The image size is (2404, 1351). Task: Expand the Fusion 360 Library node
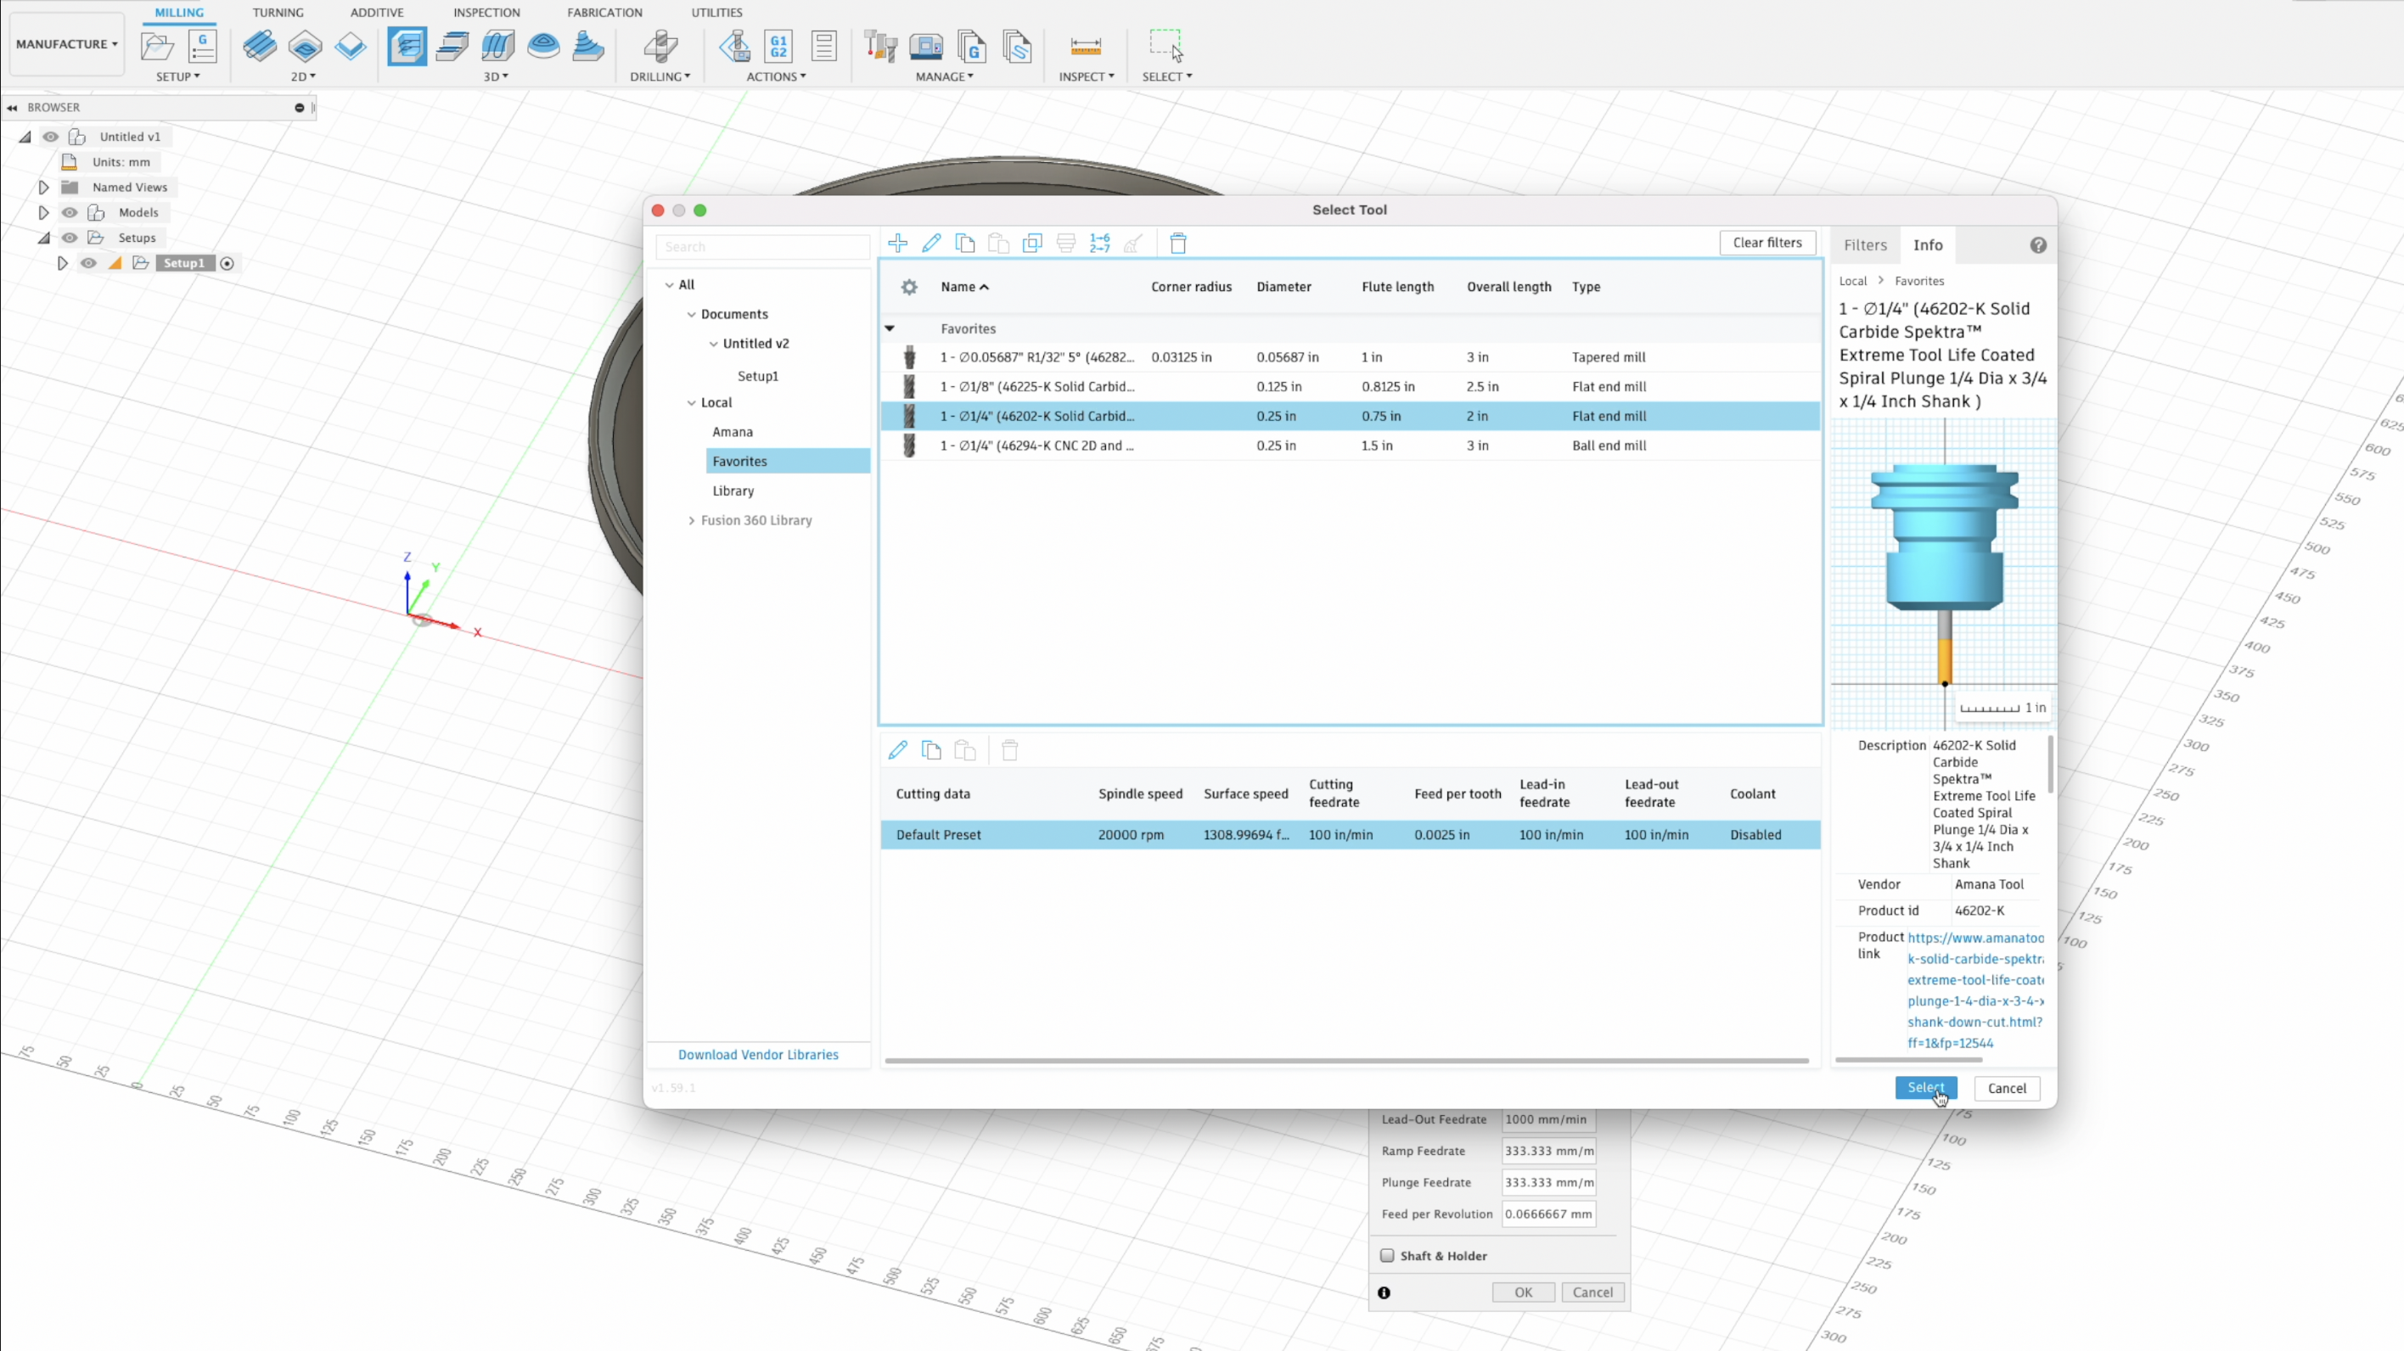(692, 520)
